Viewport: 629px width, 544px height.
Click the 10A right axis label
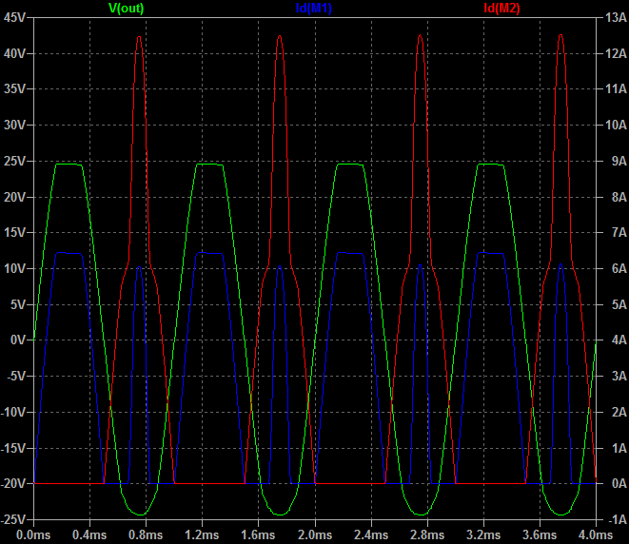(x=616, y=126)
